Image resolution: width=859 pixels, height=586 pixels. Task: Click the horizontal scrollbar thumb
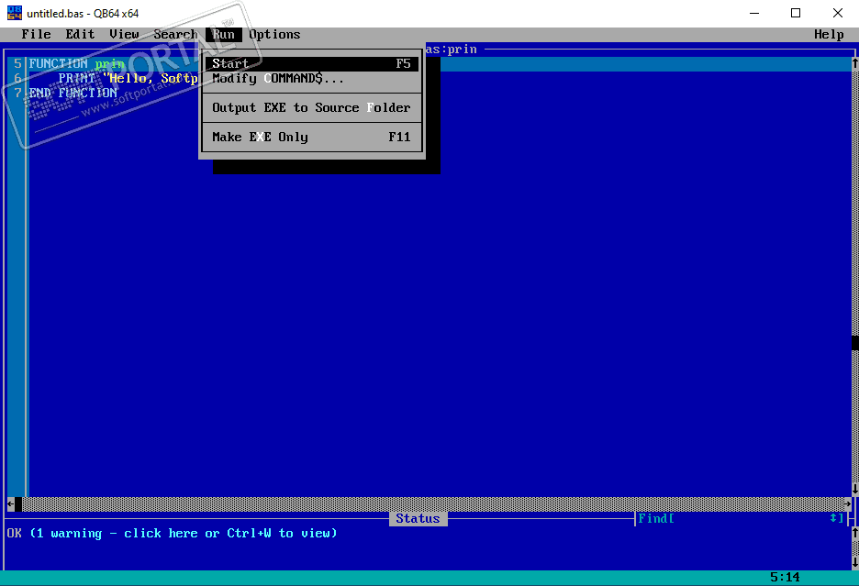[x=18, y=503]
